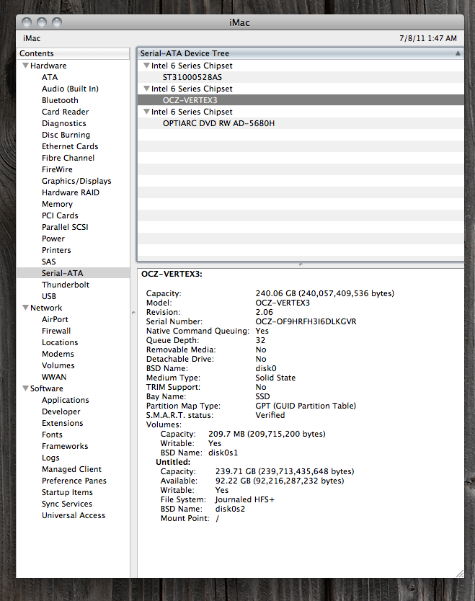The image size is (475, 601).
Task: Select Developer under Software
Action: point(61,411)
